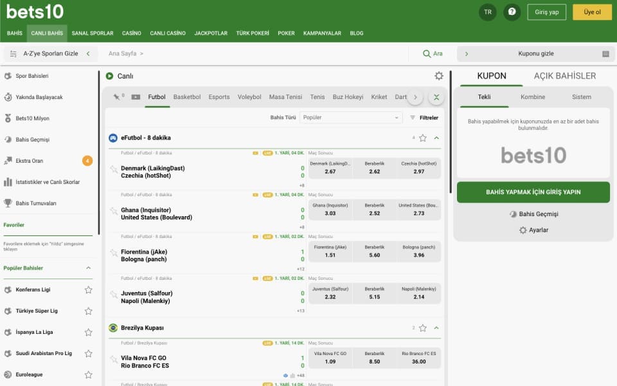The width and height of the screenshot is (617, 386).
Task: Open TÜRK POKERİ menu item
Action: tap(253, 33)
